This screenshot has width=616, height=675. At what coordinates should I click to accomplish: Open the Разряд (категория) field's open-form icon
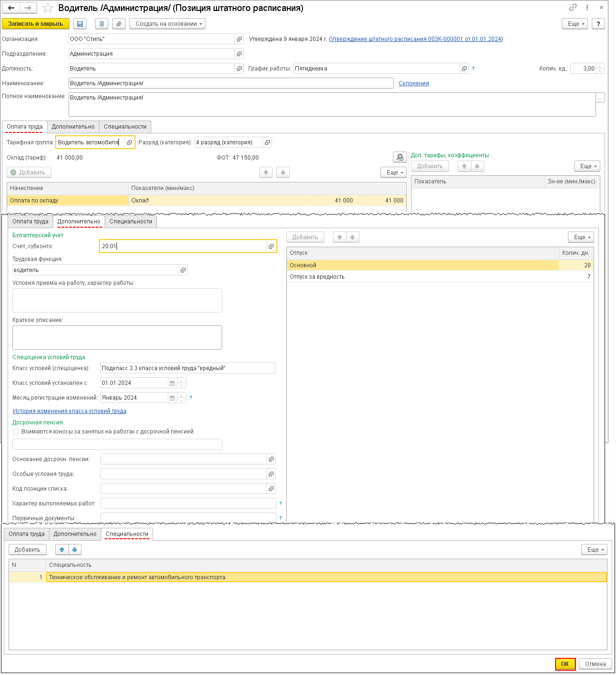click(x=267, y=142)
